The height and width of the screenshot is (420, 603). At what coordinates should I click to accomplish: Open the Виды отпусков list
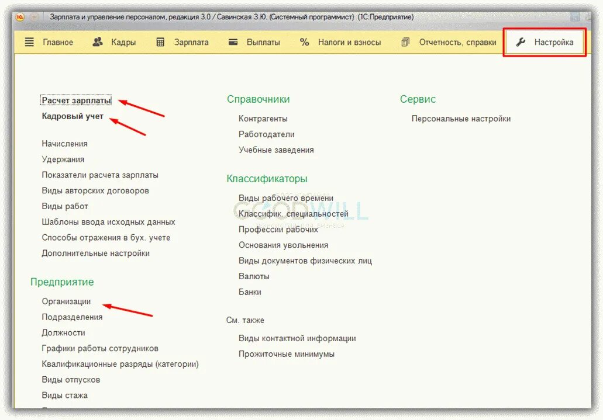click(71, 380)
